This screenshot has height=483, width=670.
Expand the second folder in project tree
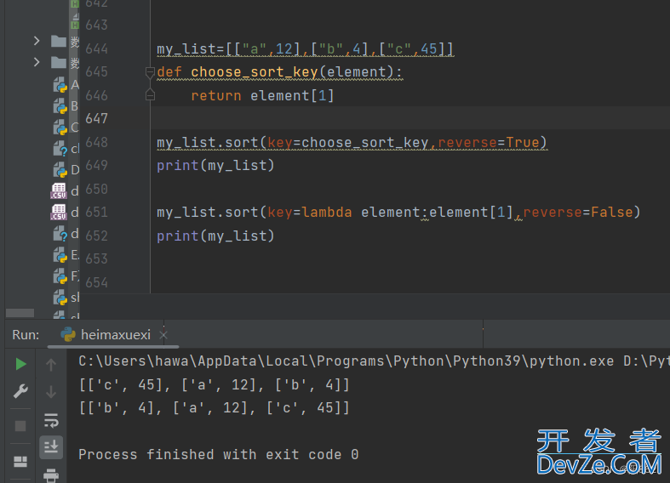pos(37,62)
